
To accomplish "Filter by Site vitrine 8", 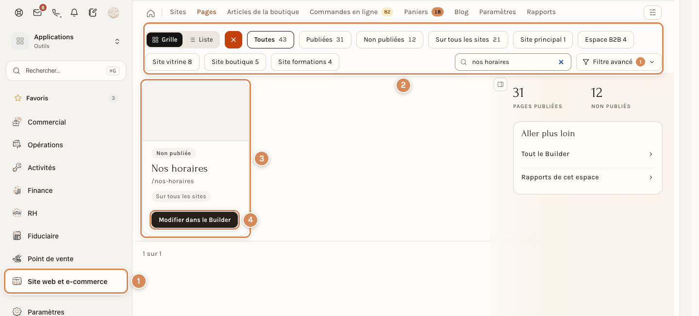I will point(172,62).
